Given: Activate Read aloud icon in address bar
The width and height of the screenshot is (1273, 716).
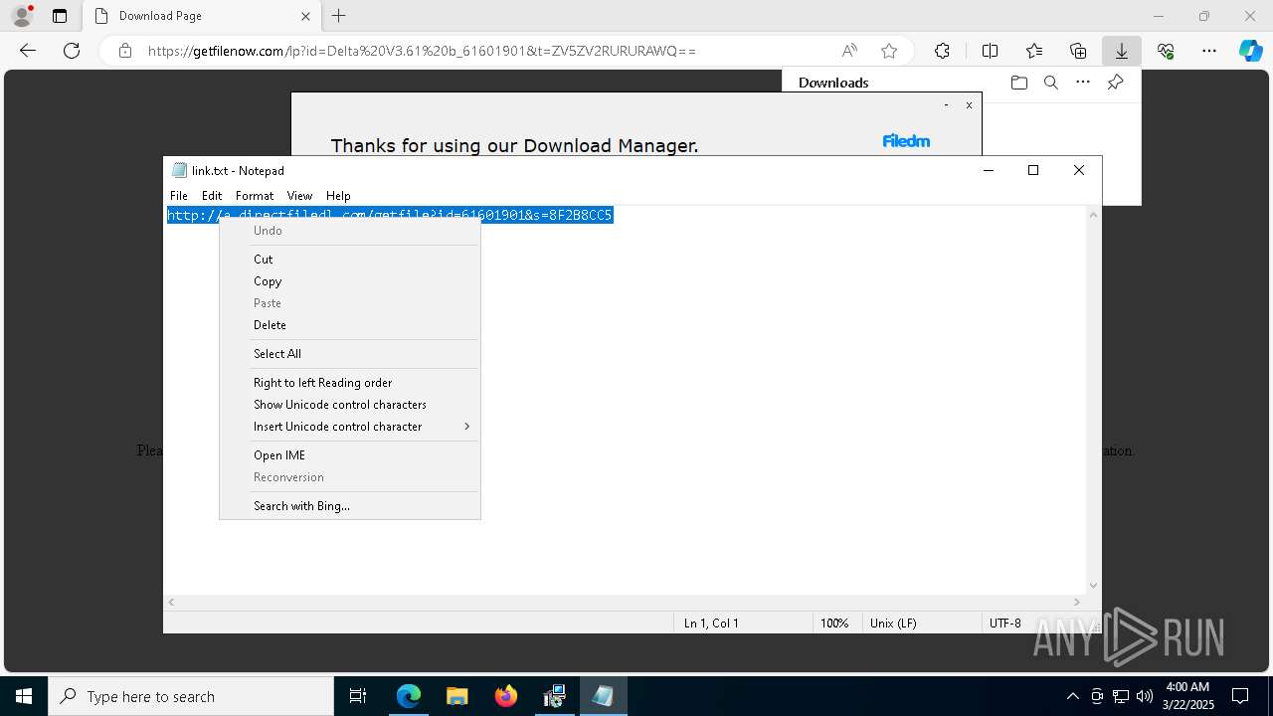Looking at the screenshot, I should (849, 51).
